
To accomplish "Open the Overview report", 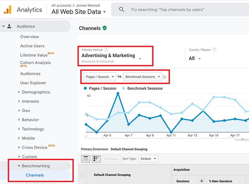I will (x=30, y=37).
